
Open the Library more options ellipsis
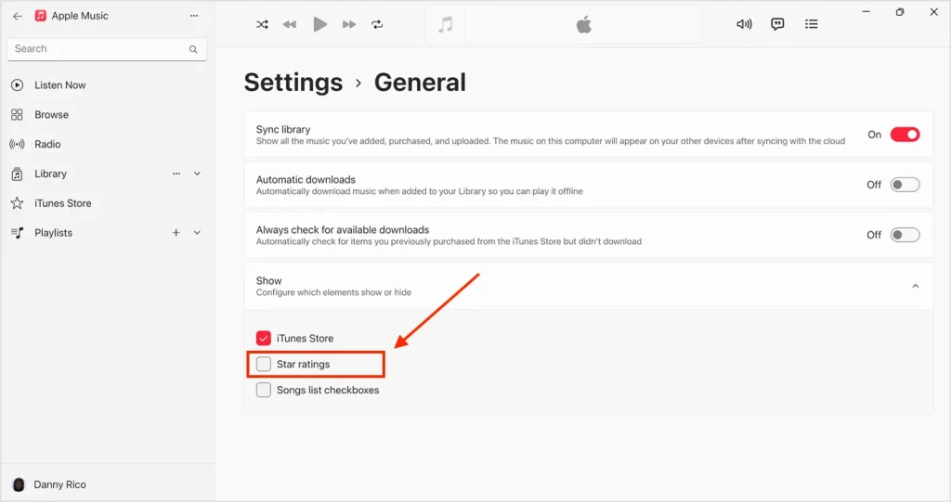[176, 174]
